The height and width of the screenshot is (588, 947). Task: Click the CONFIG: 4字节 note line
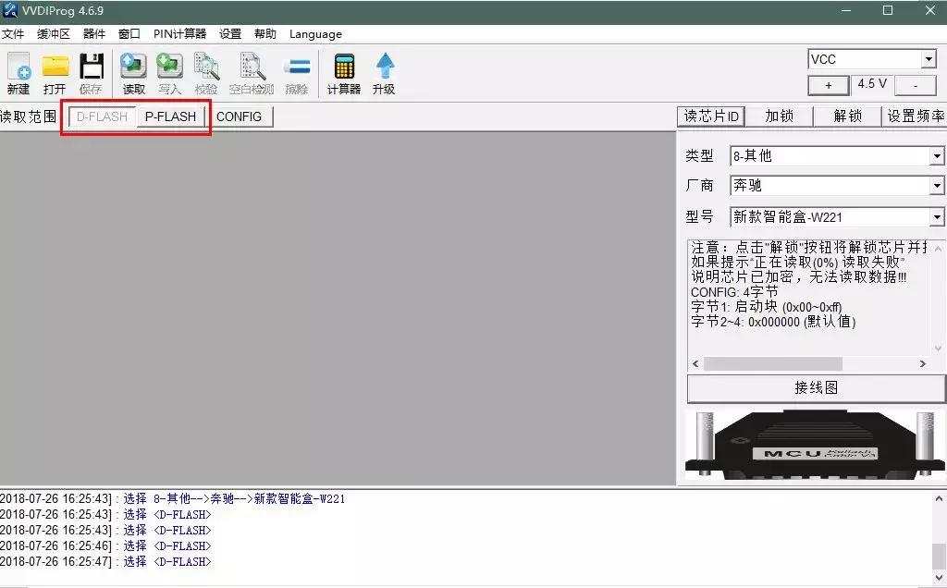(734, 292)
